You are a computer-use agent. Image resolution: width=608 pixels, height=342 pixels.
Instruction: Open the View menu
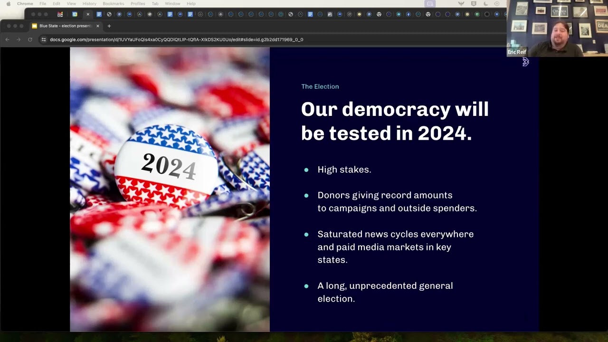(x=71, y=4)
